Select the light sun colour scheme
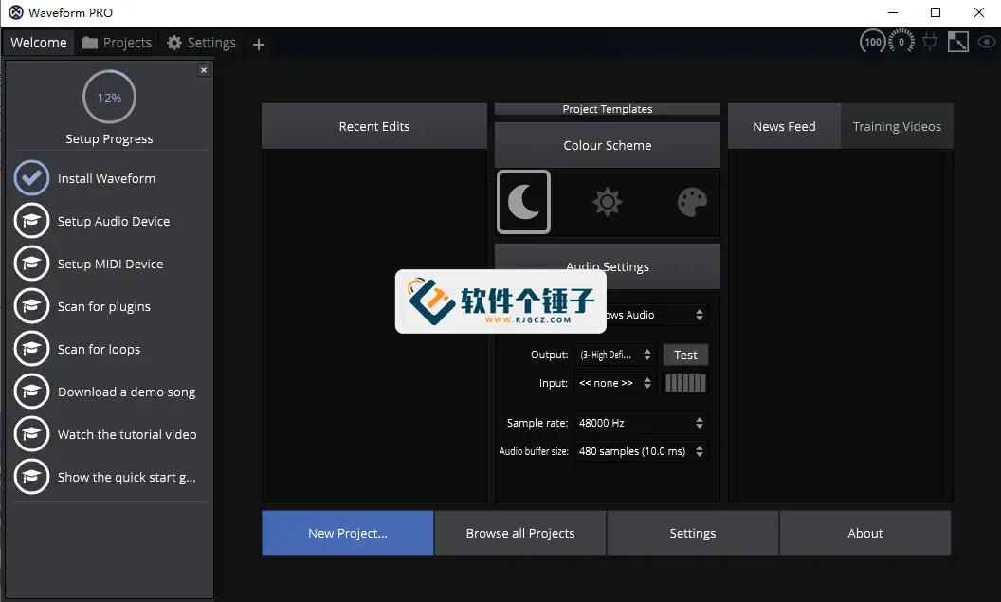The image size is (1001, 602). 607,202
